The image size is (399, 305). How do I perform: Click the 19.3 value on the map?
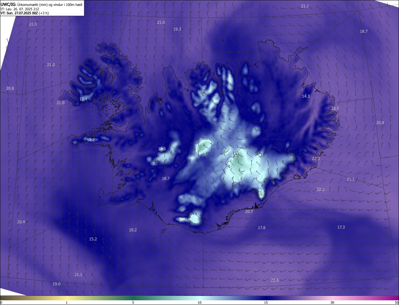click(177, 29)
